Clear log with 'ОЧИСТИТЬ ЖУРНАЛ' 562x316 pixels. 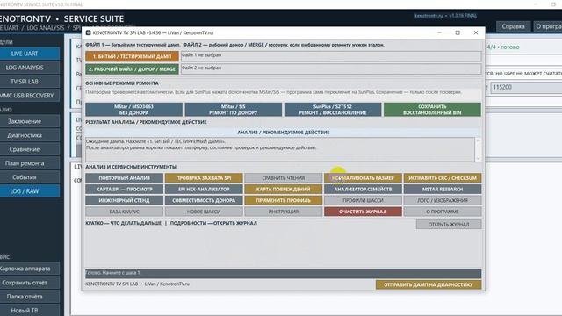pyautogui.click(x=363, y=212)
